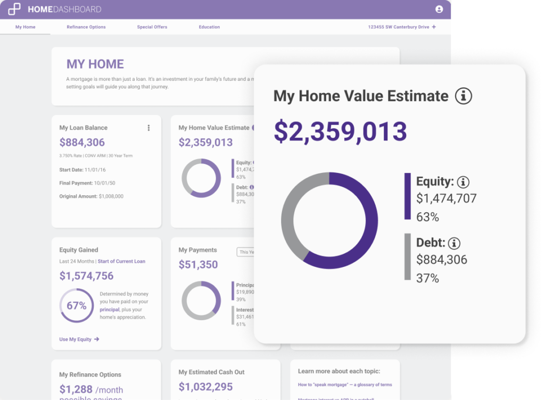Click the My Payments donut chart

point(201,301)
